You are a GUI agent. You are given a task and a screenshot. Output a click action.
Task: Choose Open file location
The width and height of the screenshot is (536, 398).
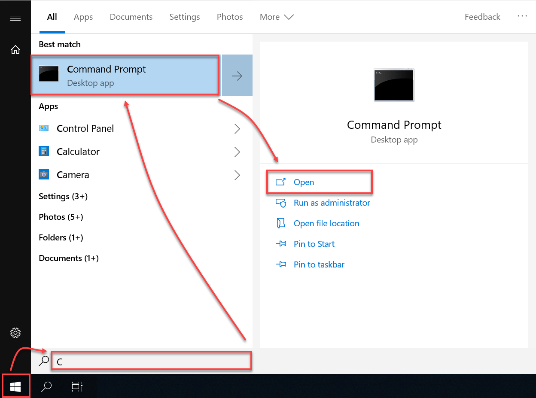326,223
